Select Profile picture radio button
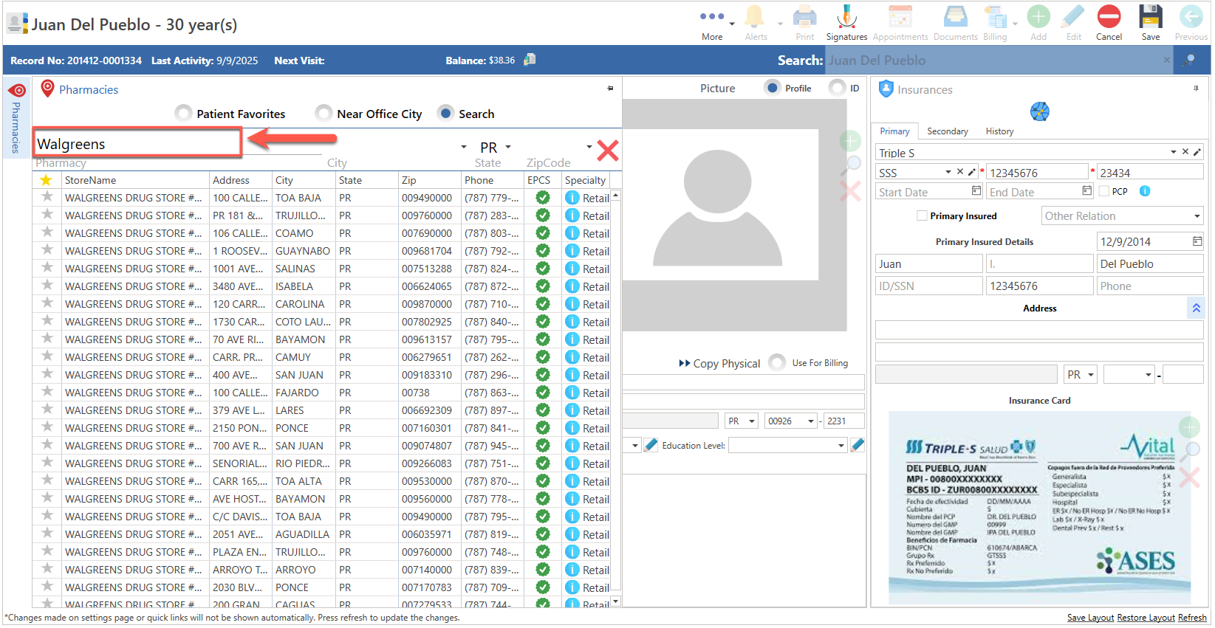Screen dimensions: 1215x628 (x=773, y=88)
